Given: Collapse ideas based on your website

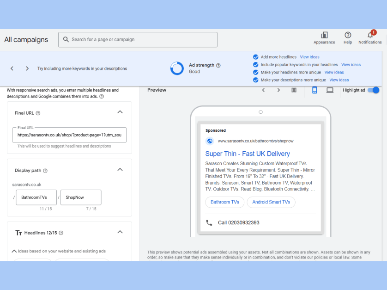Looking at the screenshot, I should click(14, 251).
